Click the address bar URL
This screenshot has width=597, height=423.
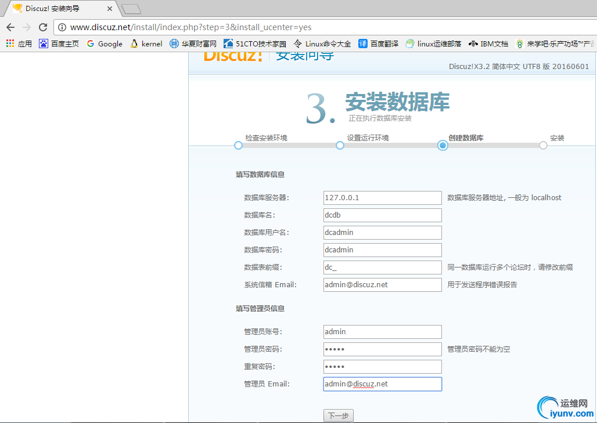tap(190, 27)
